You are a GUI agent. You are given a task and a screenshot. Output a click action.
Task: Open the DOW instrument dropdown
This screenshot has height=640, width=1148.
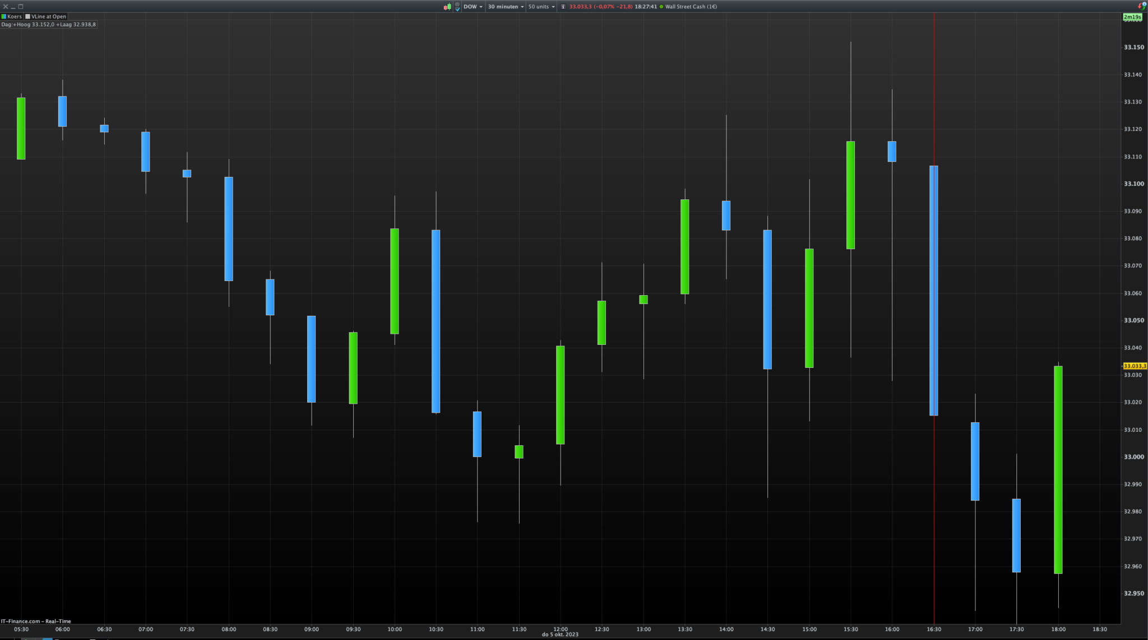click(473, 7)
